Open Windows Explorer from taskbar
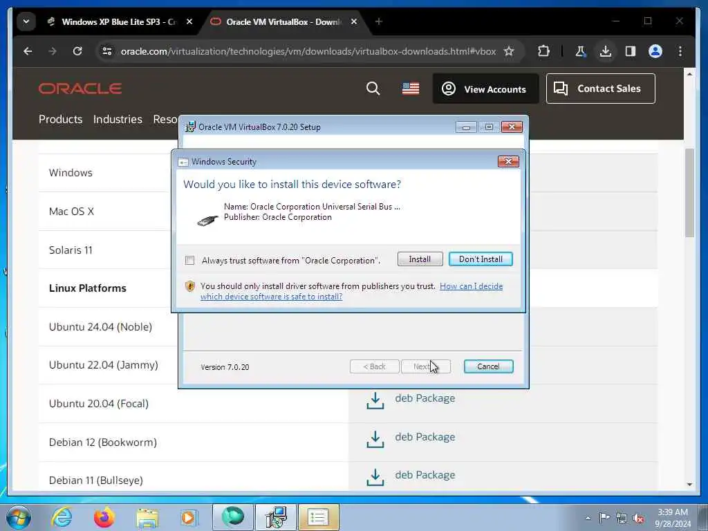The image size is (708, 531). 148,518
